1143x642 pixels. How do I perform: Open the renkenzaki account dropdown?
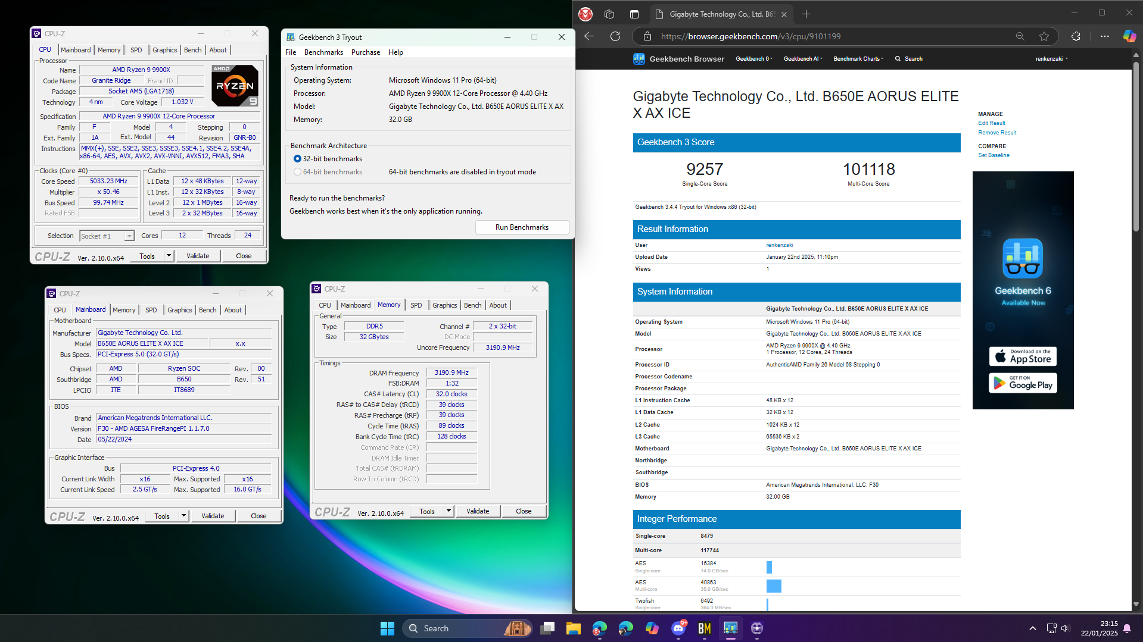1051,59
